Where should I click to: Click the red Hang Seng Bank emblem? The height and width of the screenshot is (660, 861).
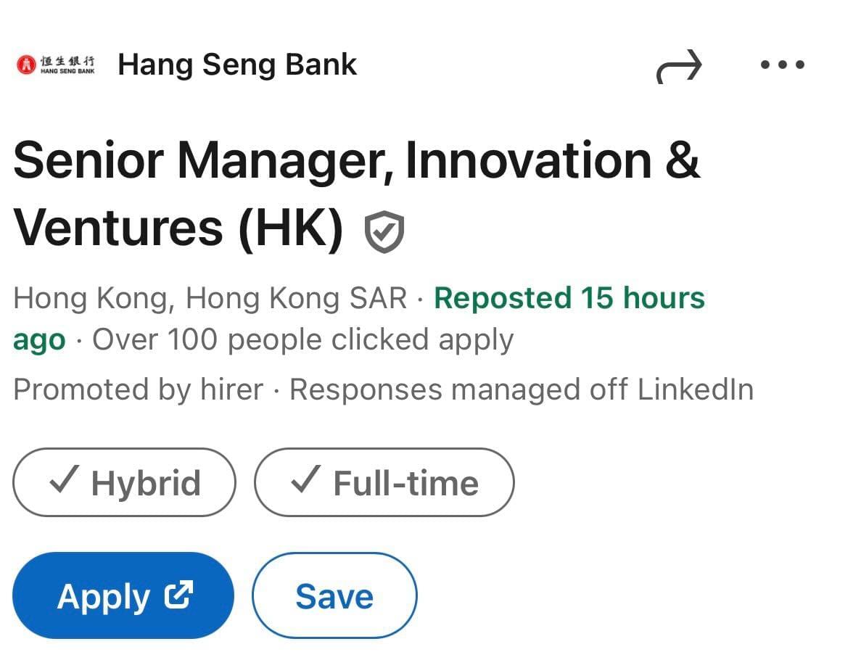26,65
